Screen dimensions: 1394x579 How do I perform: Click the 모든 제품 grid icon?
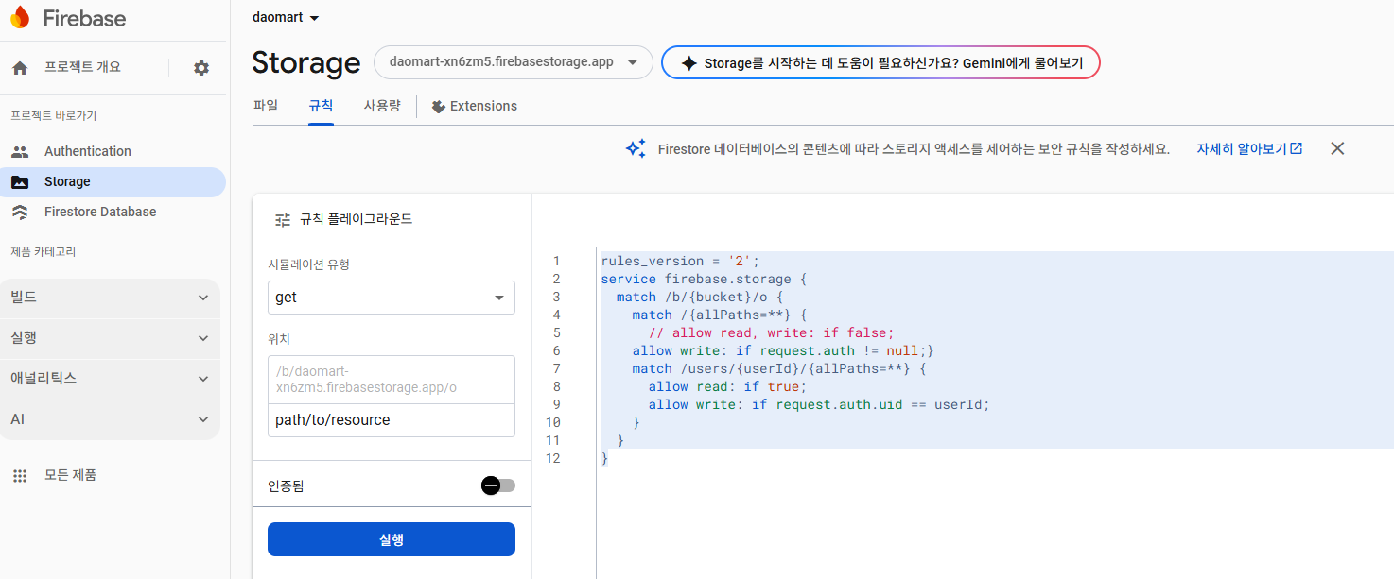click(20, 475)
